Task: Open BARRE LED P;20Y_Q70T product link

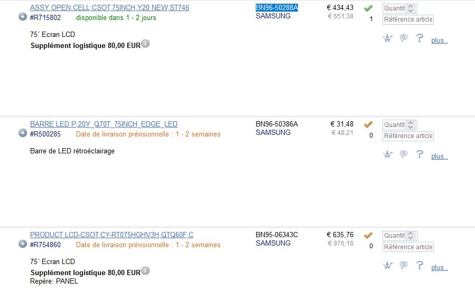Action: [x=104, y=124]
